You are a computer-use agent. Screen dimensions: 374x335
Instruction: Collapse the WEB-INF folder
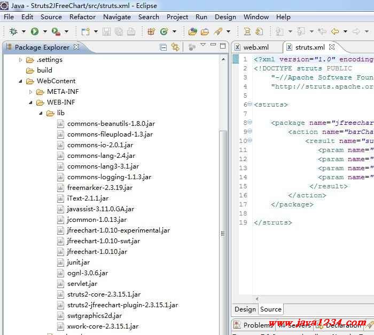31,102
